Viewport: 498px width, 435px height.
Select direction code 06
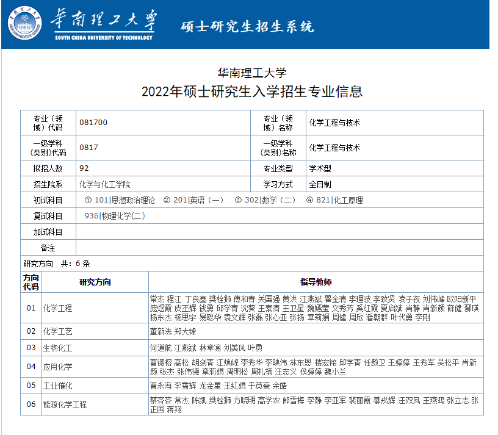click(31, 404)
